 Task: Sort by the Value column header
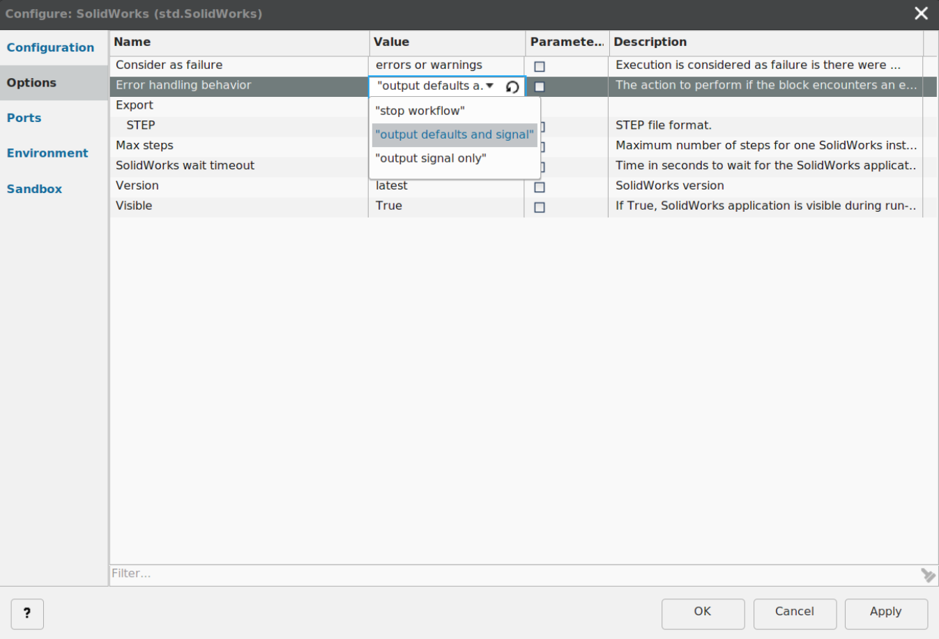(x=447, y=42)
